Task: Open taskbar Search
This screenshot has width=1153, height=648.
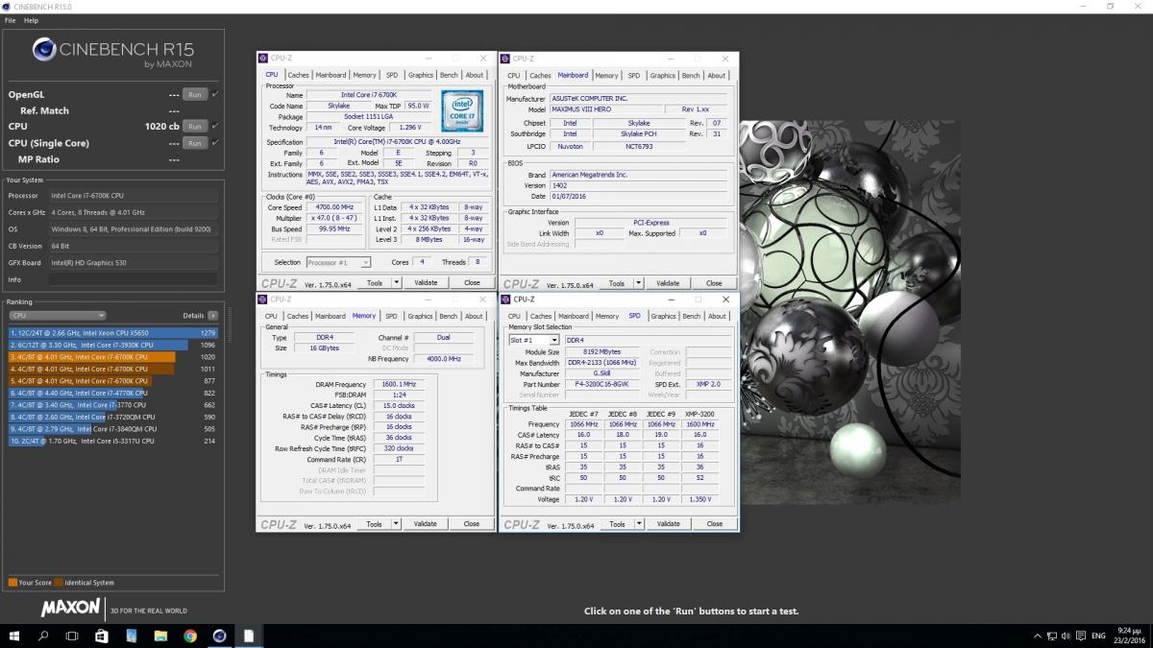Action: [43, 636]
